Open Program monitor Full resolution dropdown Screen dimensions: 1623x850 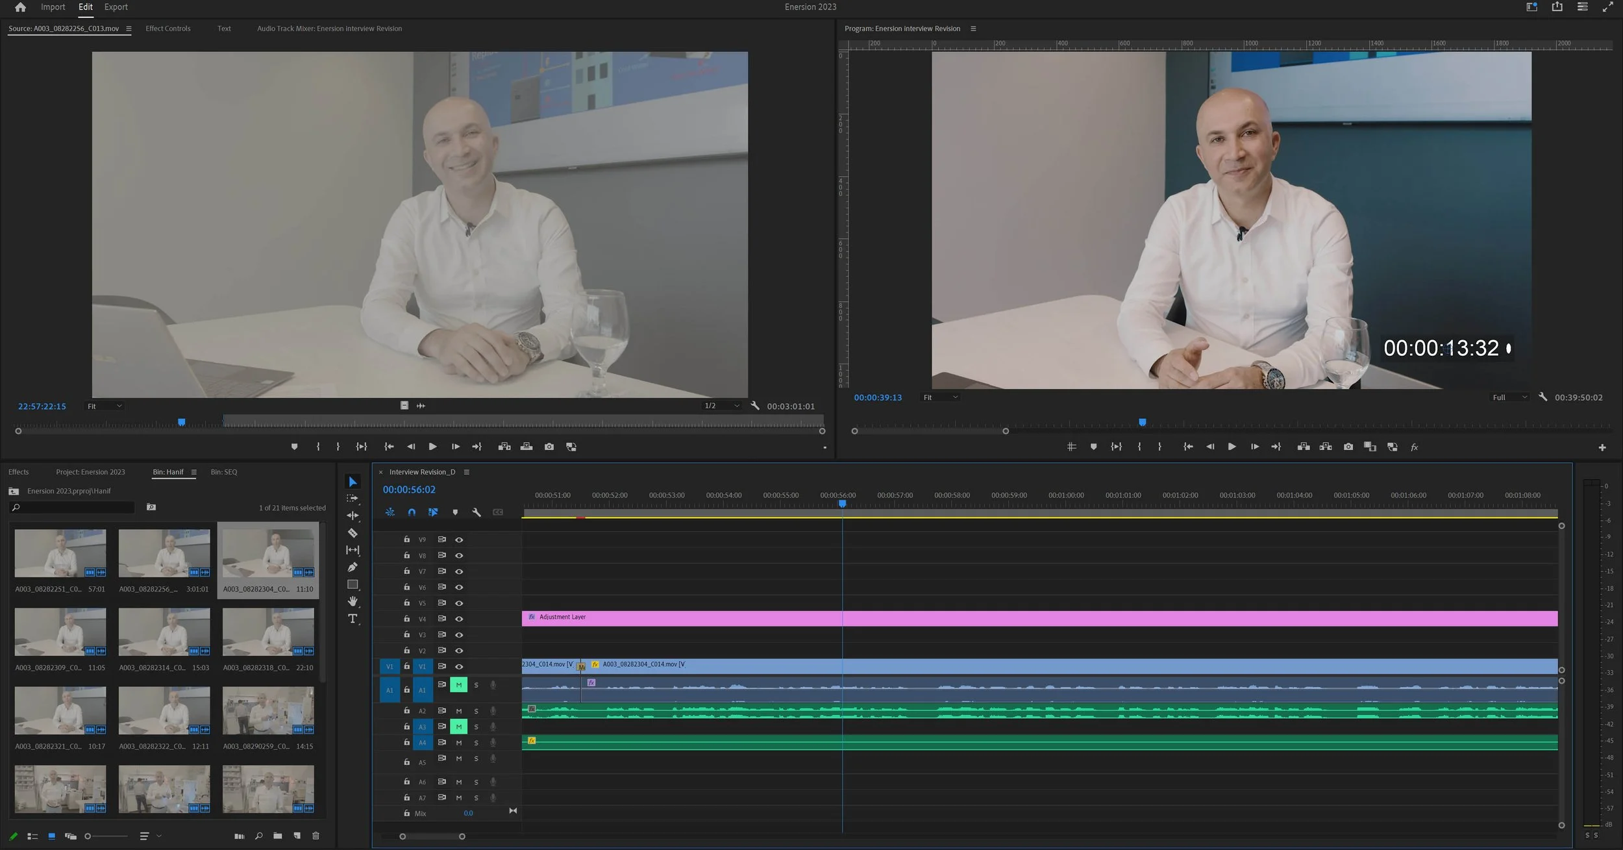1509,397
